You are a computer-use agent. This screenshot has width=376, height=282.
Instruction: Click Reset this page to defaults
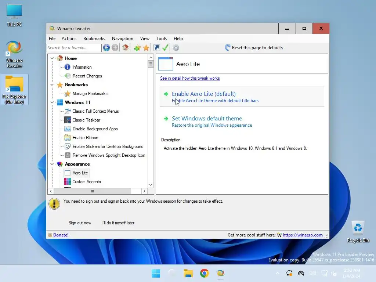click(x=254, y=48)
